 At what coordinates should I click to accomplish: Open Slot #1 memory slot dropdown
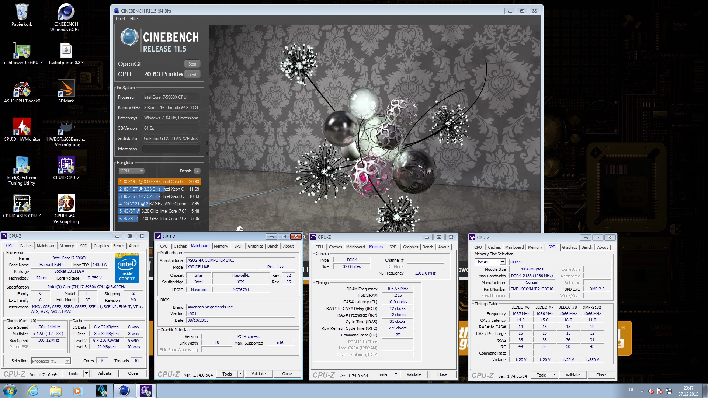point(490,262)
